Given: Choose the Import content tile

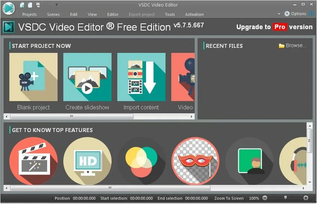Looking at the screenshot, I should pos(141,77).
